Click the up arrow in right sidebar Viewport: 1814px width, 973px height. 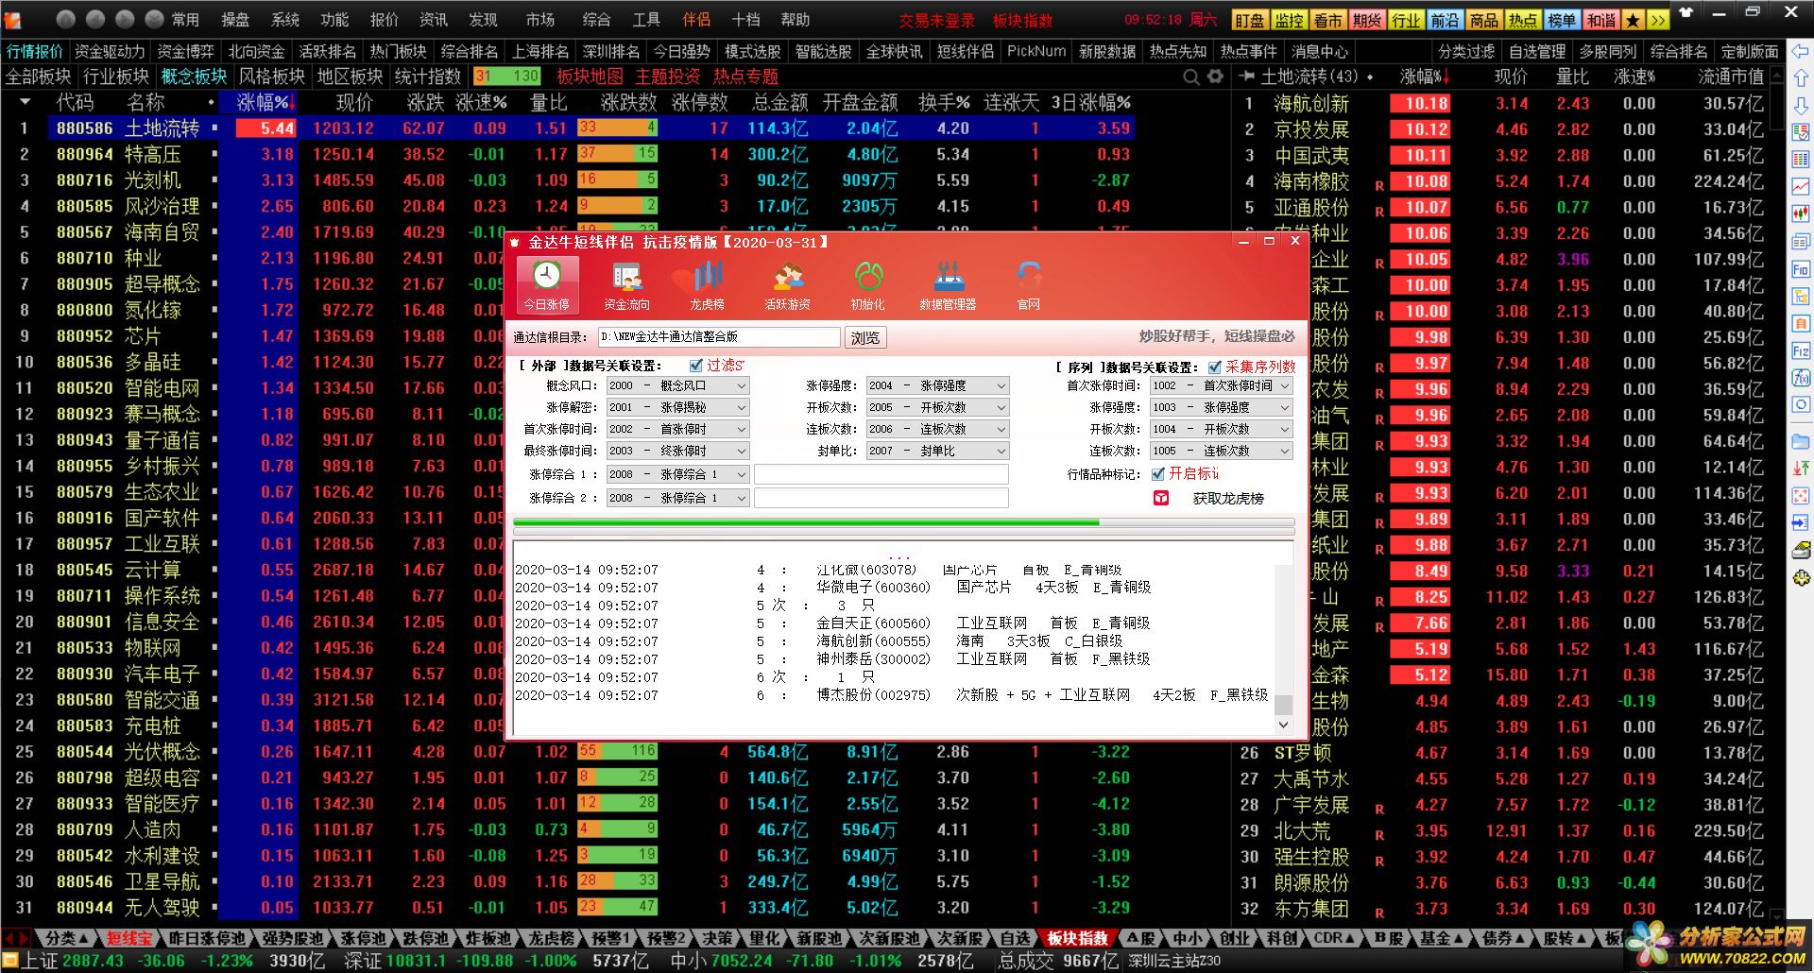click(1801, 78)
